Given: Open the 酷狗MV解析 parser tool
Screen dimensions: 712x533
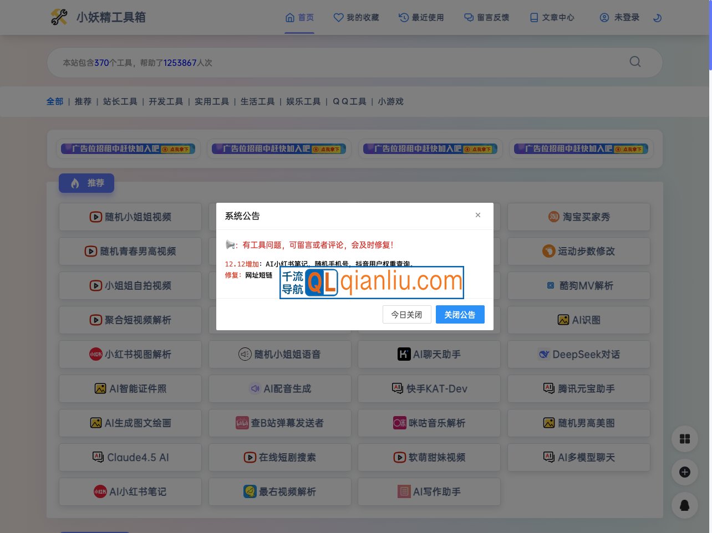Looking at the screenshot, I should click(578, 285).
